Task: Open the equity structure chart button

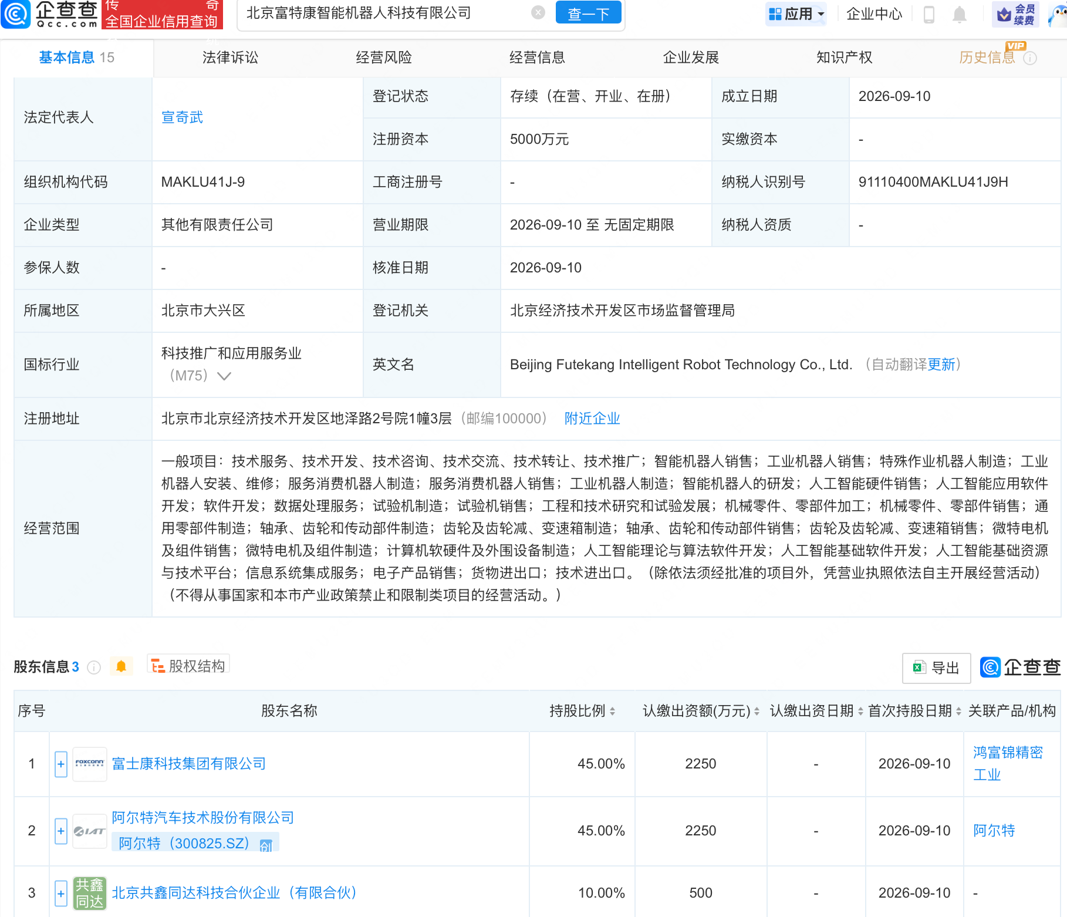Action: click(x=188, y=666)
